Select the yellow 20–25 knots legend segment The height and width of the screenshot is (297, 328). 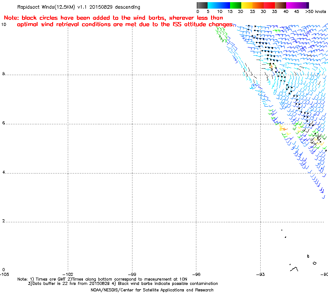pos(247,5)
